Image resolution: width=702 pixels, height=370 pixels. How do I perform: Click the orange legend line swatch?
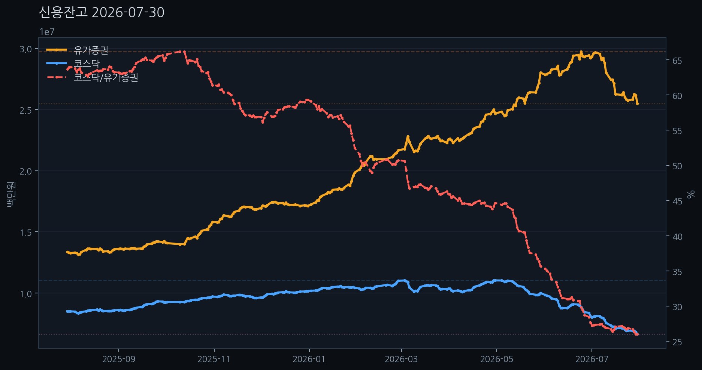click(57, 50)
